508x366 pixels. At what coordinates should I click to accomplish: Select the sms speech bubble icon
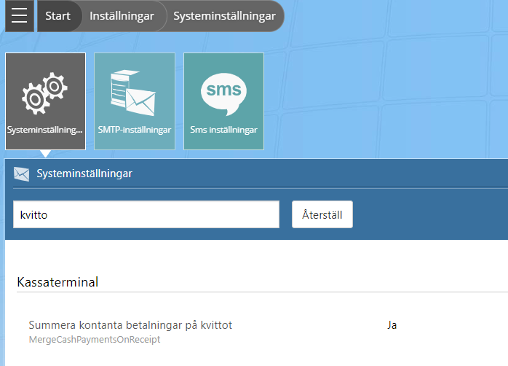[x=223, y=94]
